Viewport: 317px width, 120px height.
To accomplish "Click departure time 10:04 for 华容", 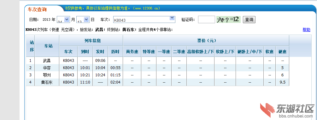I will (100, 68).
